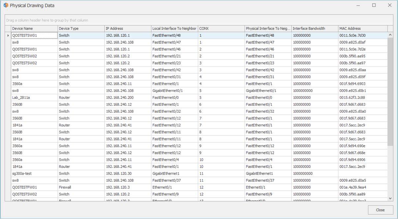
Task: Click MAC address 001f.9d94.6903
Action: [363, 84]
